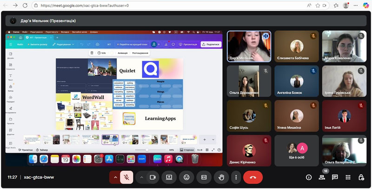The width and height of the screenshot is (372, 189).
Task: Unmute the microphone in Meet toolbar
Action: tap(126, 177)
